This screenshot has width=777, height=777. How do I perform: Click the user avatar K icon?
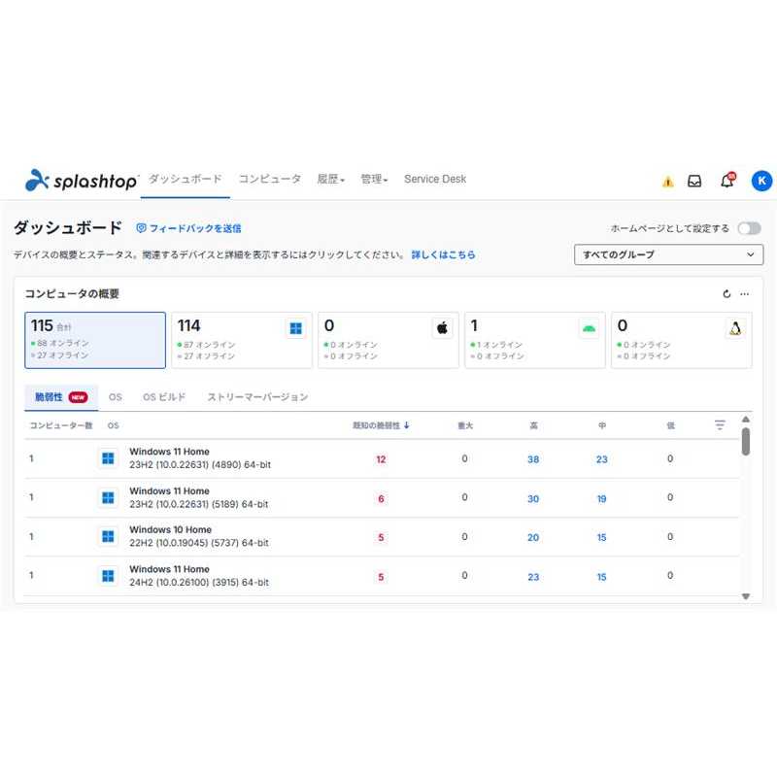coord(762,181)
